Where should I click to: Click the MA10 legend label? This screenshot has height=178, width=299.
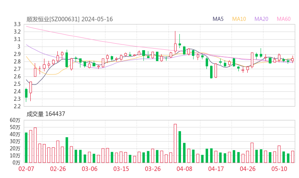click(239, 19)
